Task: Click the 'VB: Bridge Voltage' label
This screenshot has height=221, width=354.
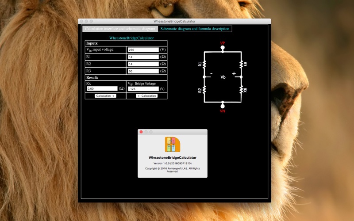Action: point(142,84)
